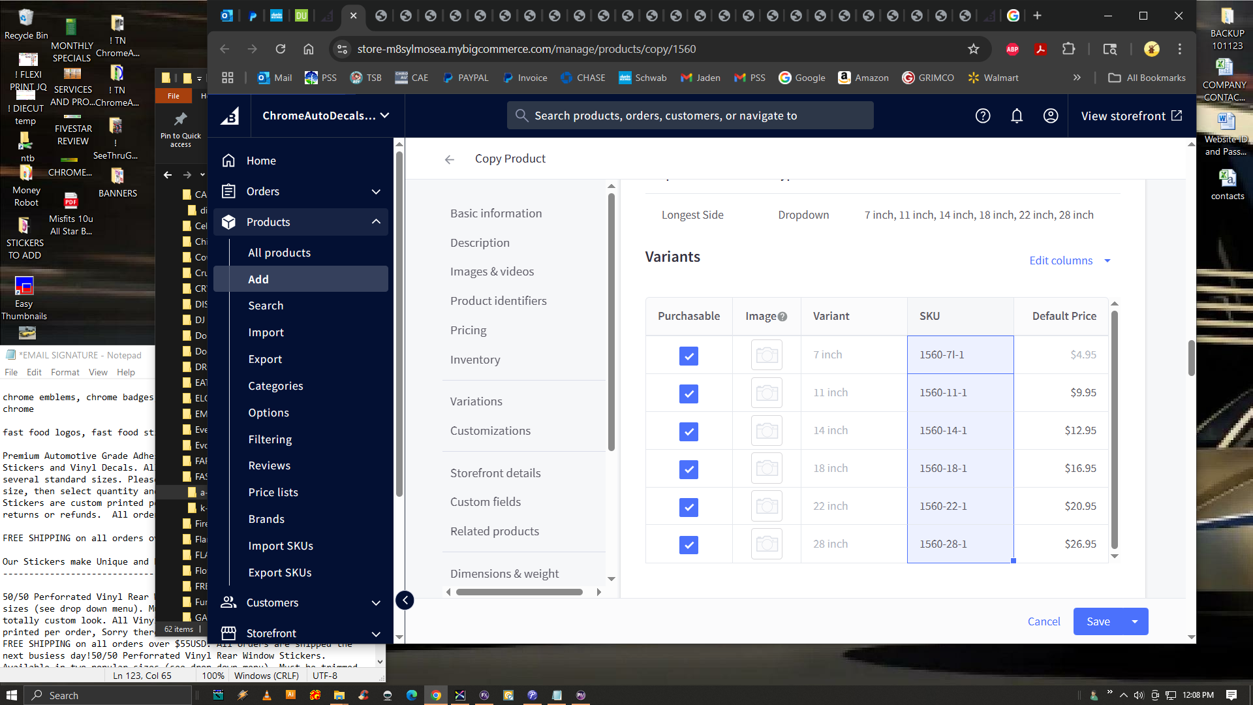Uncheck Purchasable for the 11 inch variant

click(x=688, y=394)
